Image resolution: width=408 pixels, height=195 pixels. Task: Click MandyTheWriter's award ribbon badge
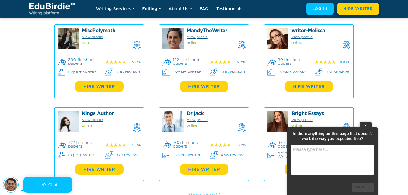click(x=242, y=45)
